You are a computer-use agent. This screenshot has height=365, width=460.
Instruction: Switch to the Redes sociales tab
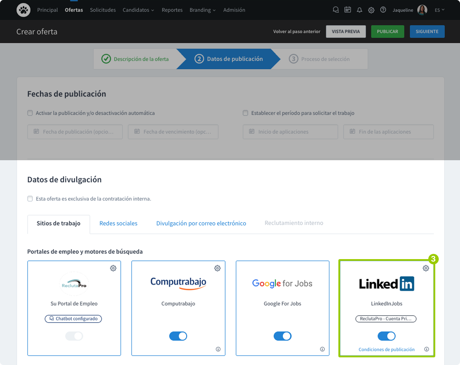(x=118, y=223)
